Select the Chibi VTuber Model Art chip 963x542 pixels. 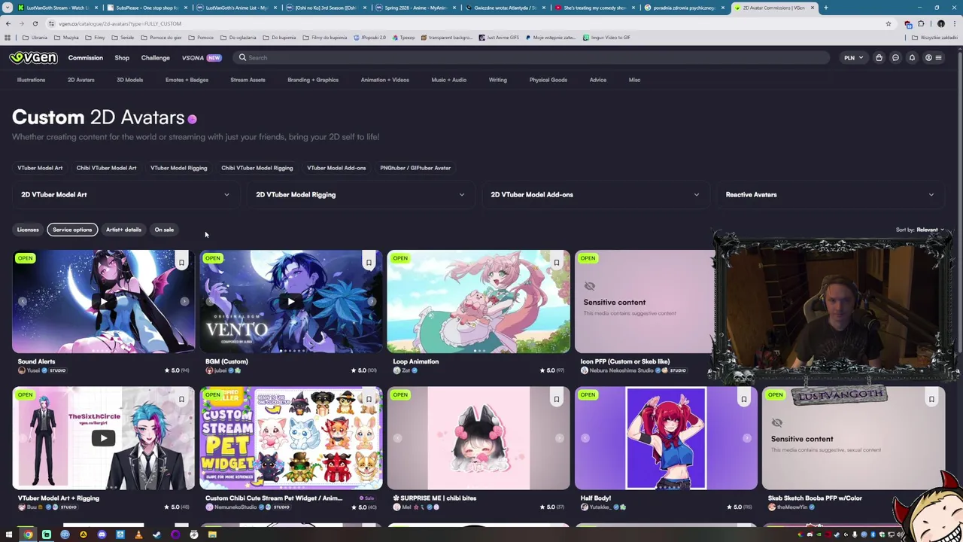[x=106, y=168]
